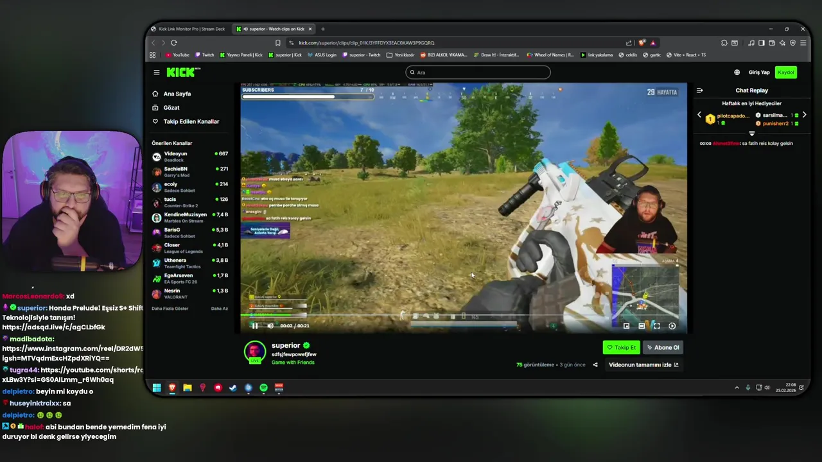Open Brave browser from the taskbar
Image resolution: width=822 pixels, height=462 pixels.
click(x=172, y=388)
